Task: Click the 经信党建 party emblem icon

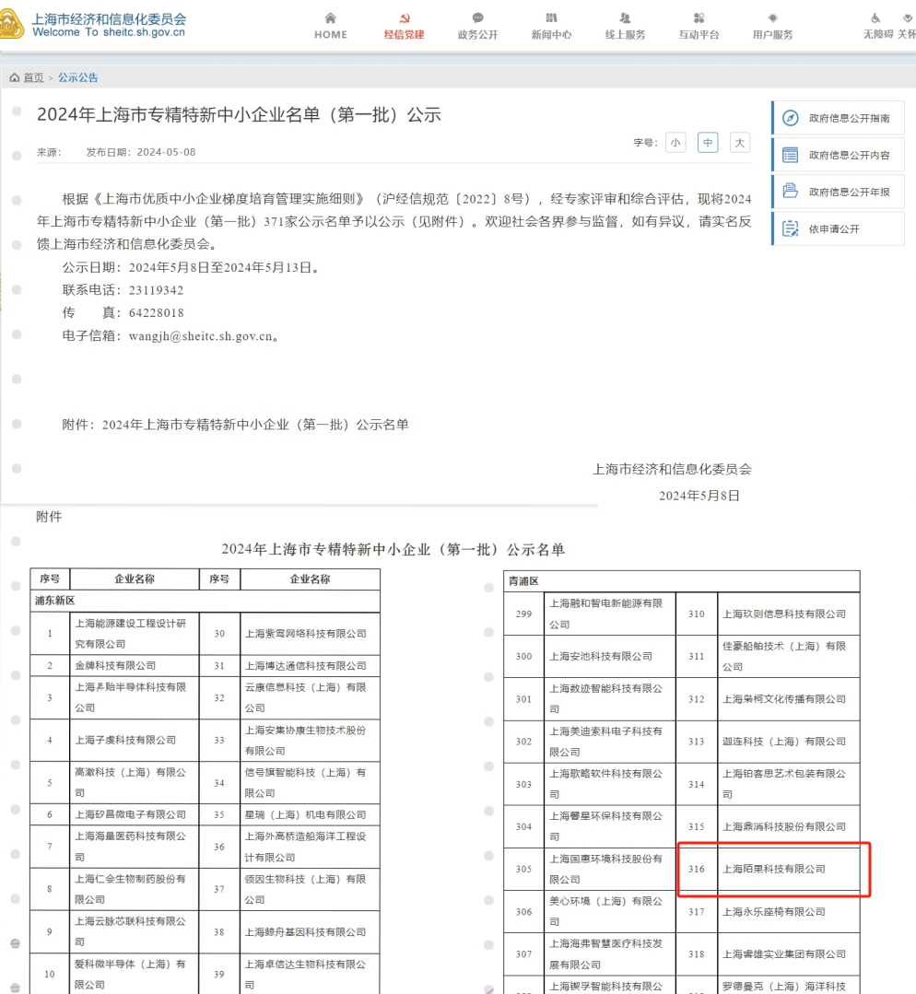Action: pyautogui.click(x=404, y=18)
